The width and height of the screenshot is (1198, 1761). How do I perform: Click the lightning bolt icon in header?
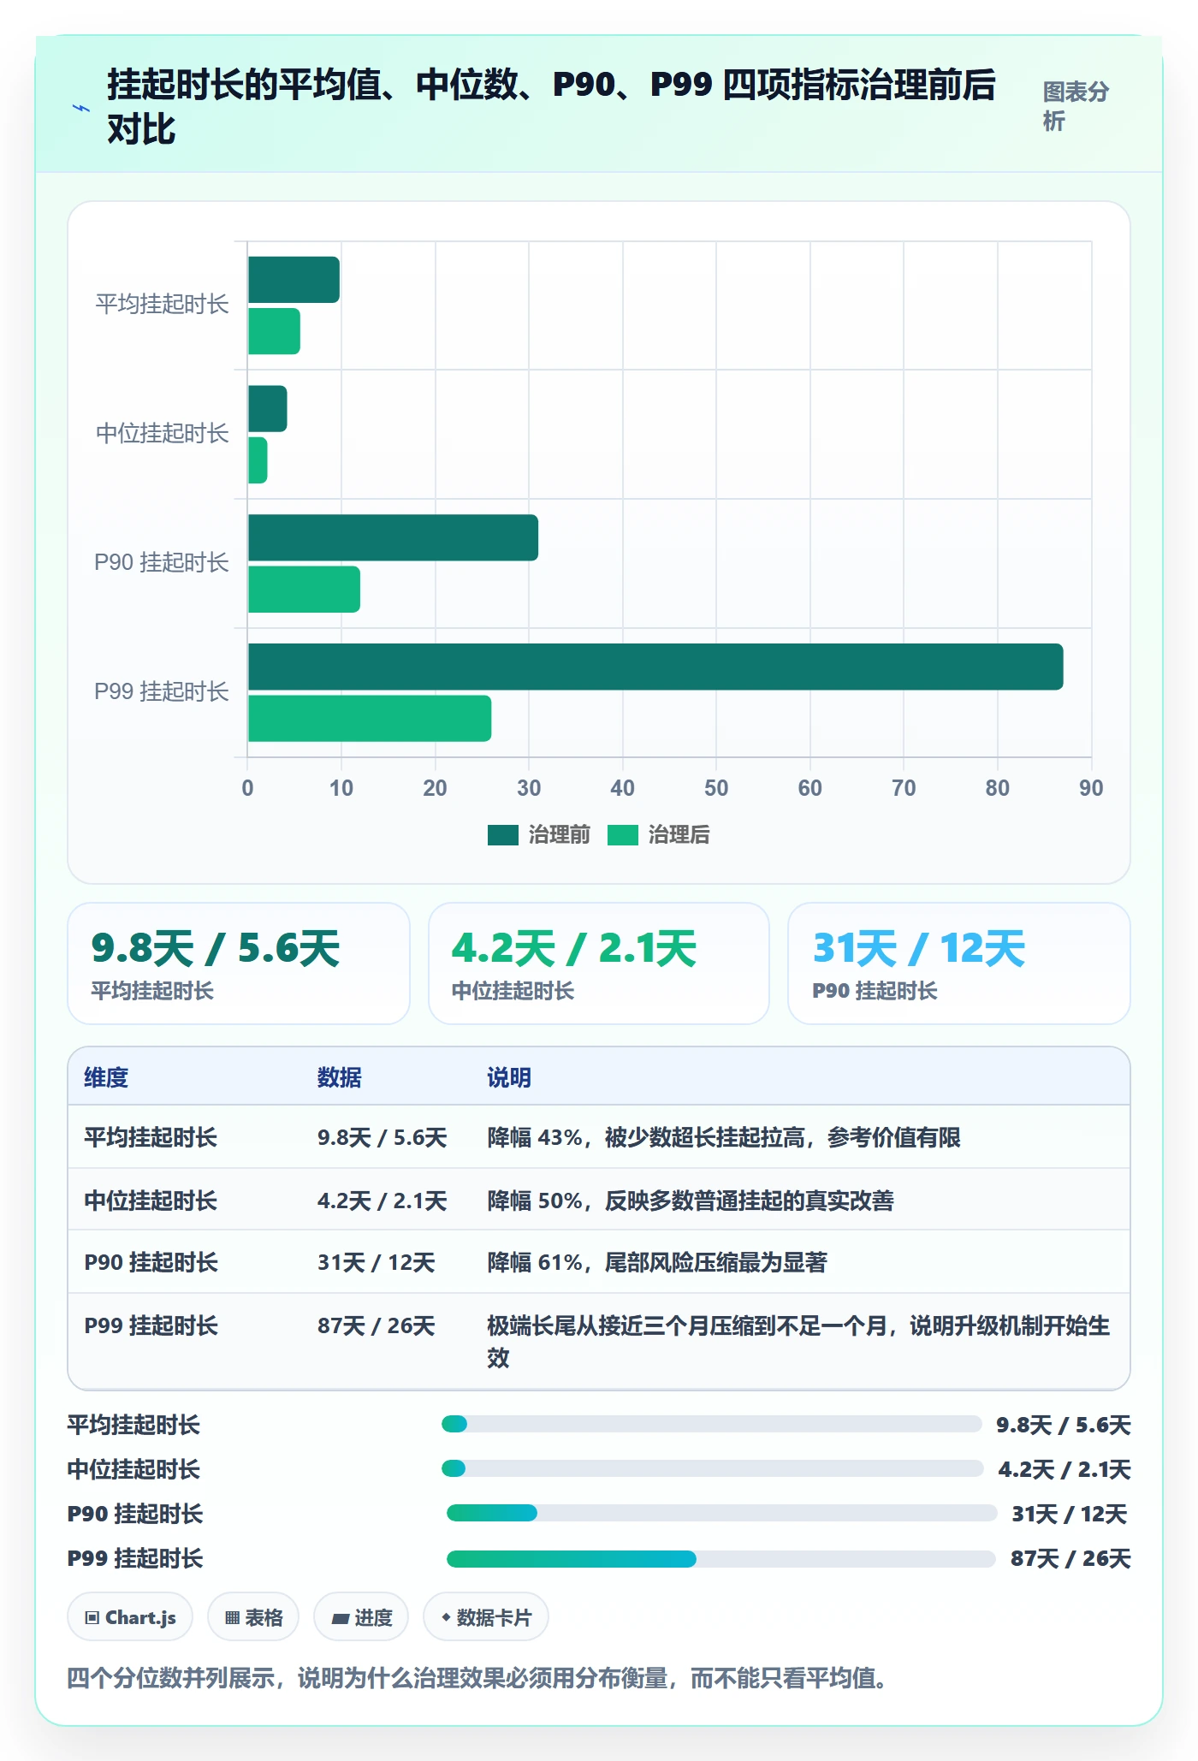pyautogui.click(x=81, y=108)
